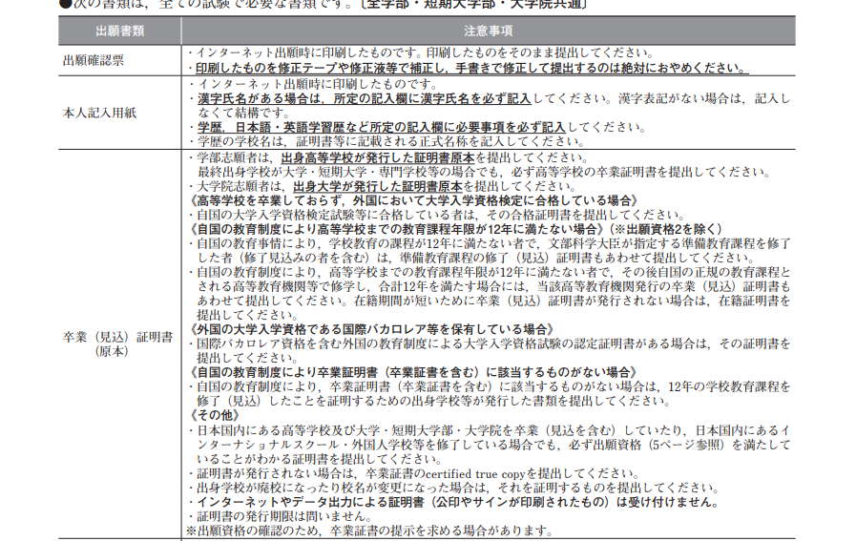The width and height of the screenshot is (856, 541).
Task: Click underlined text 漢字氏名がある場合は、所定の記入欄に
Action: pos(365,99)
